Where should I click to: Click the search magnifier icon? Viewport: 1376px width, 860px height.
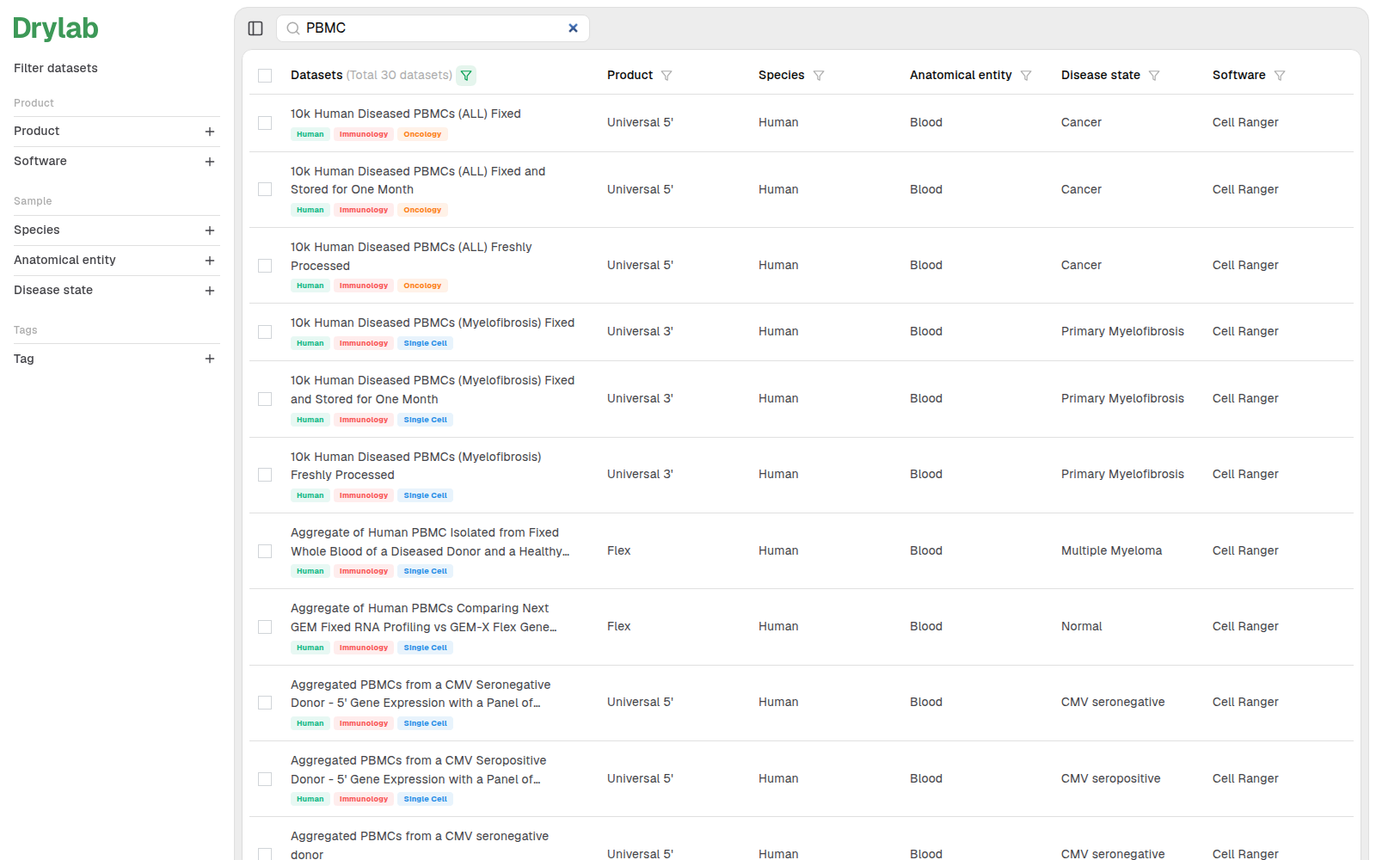point(293,28)
